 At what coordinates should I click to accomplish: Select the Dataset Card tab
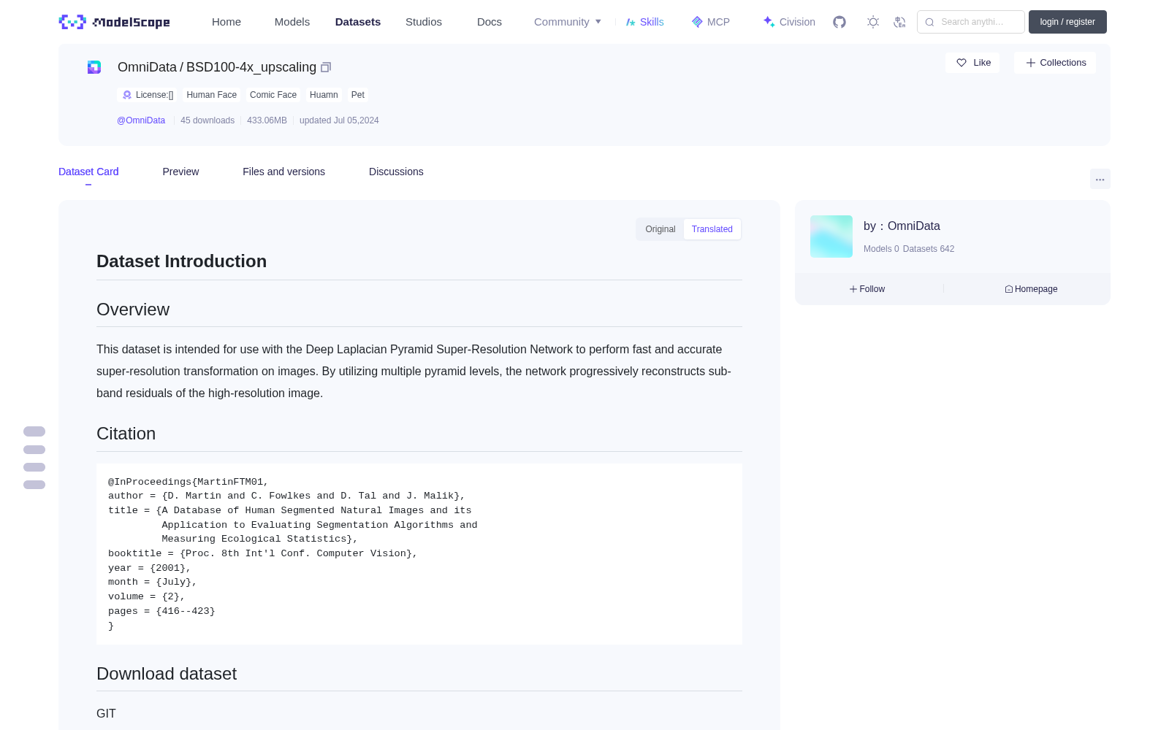88,172
